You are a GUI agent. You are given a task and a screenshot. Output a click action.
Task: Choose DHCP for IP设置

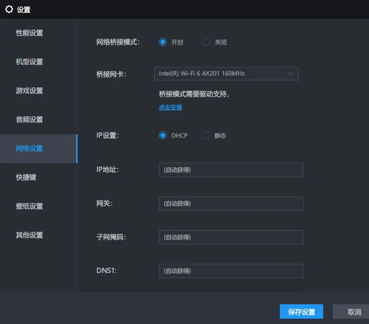pyautogui.click(x=163, y=136)
